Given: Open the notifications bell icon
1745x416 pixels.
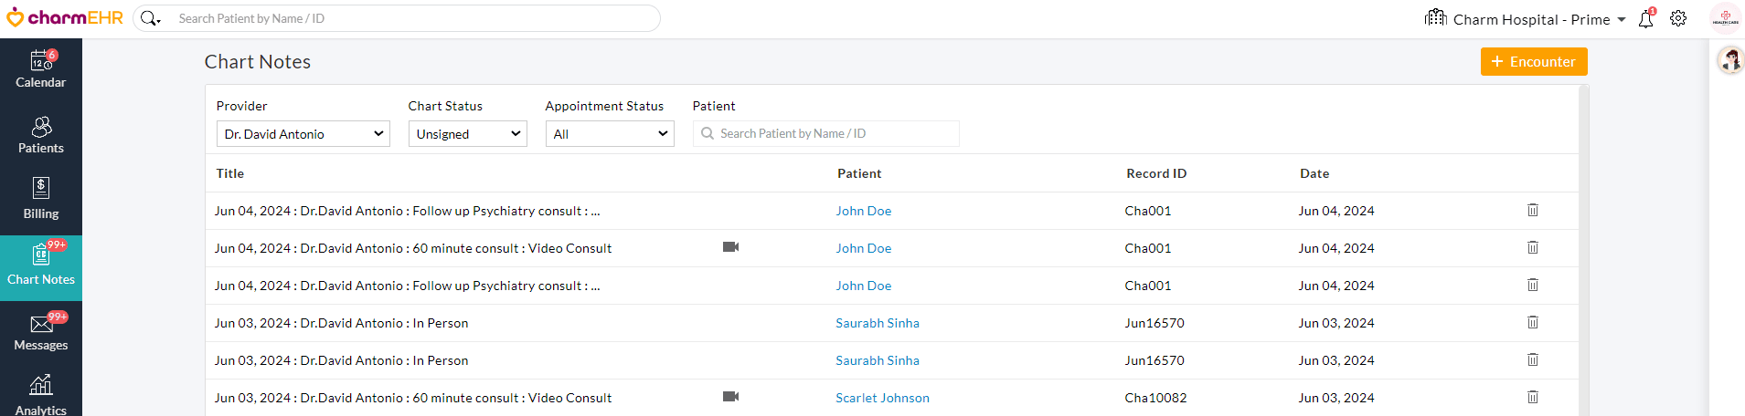Looking at the screenshot, I should click(1645, 19).
